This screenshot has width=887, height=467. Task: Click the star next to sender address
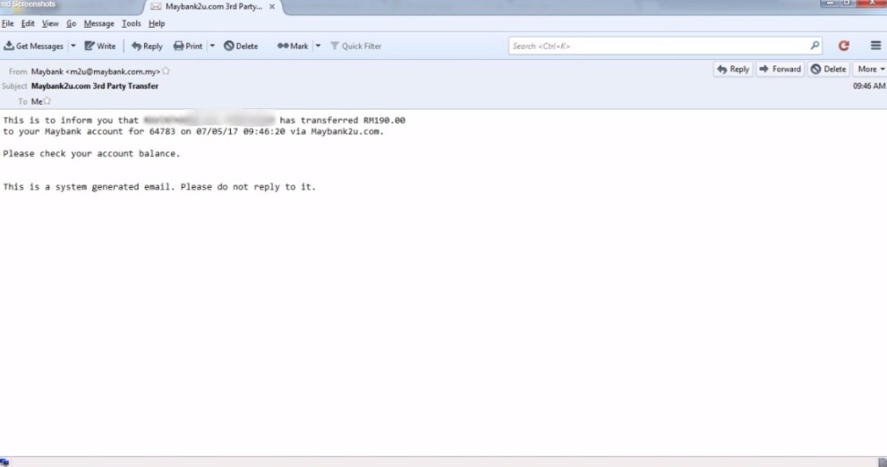tap(166, 72)
